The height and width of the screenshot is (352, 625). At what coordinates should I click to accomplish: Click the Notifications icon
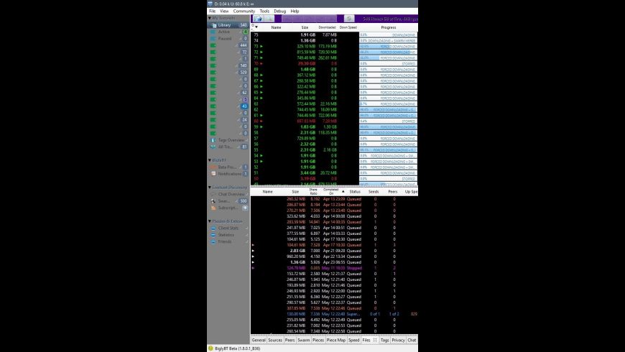coord(213,174)
